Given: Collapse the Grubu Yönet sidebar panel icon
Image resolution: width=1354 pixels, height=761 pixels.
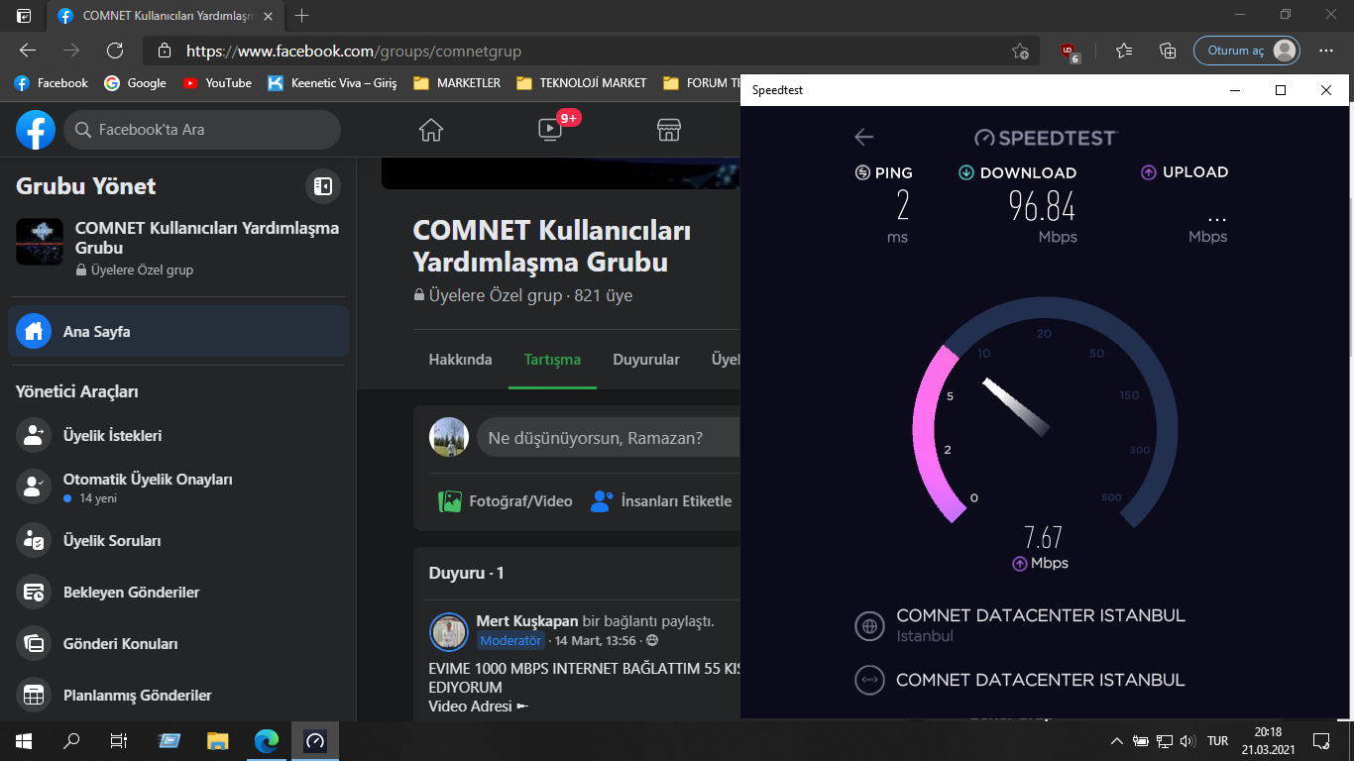Looking at the screenshot, I should 322,185.
